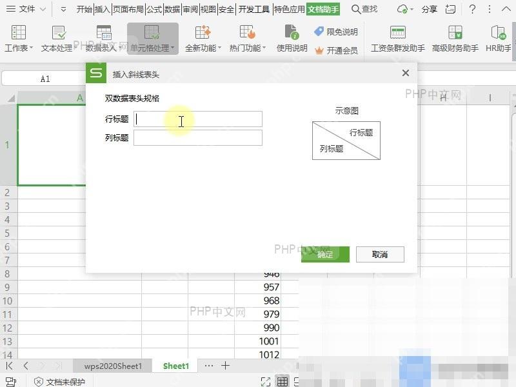The image size is (516, 387).
Task: Open the 安全 ribbon tab
Action: coord(226,9)
